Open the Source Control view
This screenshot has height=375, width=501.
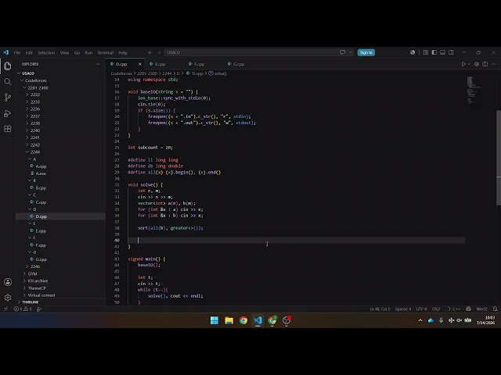[x=8, y=97]
